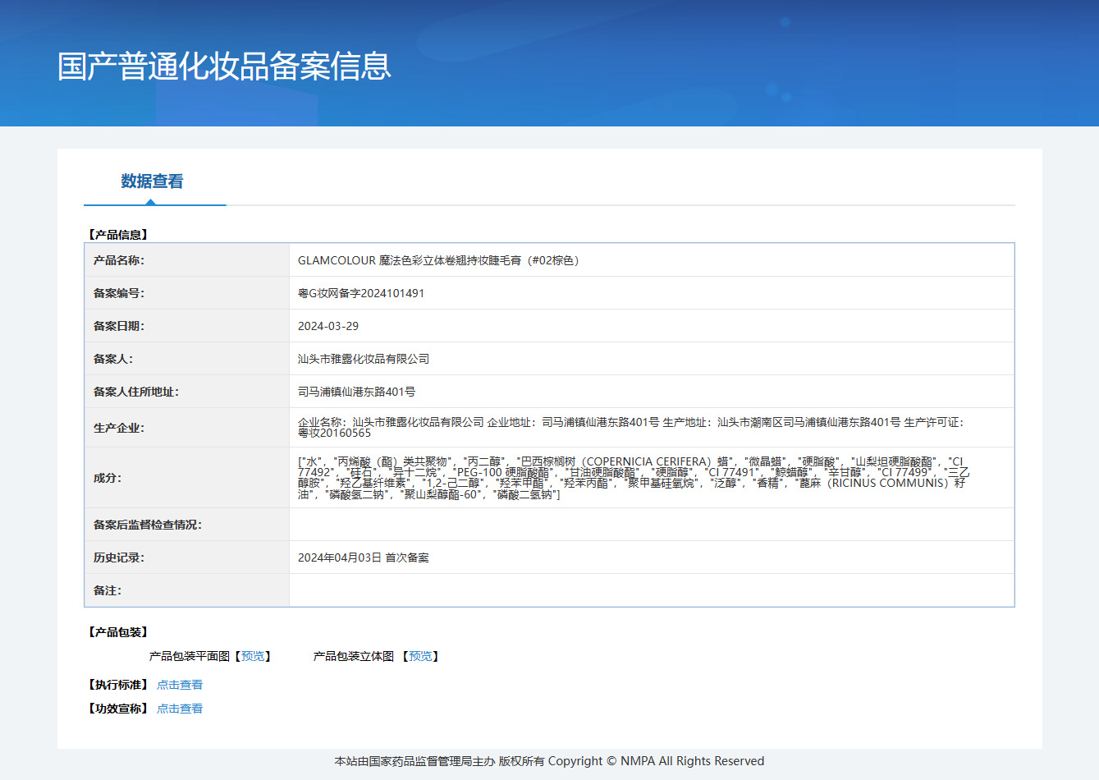Click the ingredients list text
This screenshot has height=780, width=1099.
pos(634,478)
